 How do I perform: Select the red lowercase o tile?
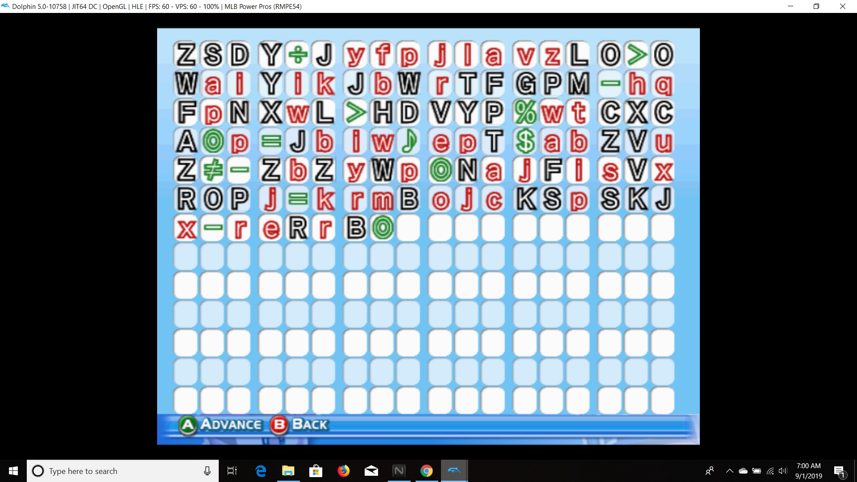coord(441,199)
